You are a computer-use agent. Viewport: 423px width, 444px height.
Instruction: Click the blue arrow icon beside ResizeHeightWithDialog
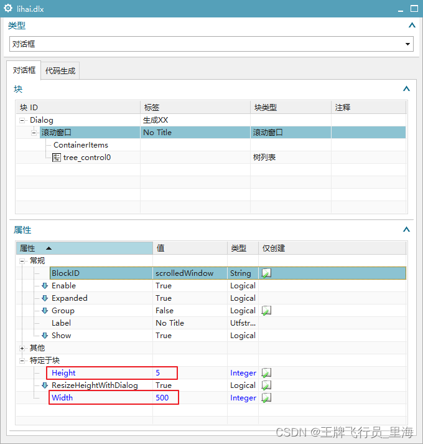point(45,385)
